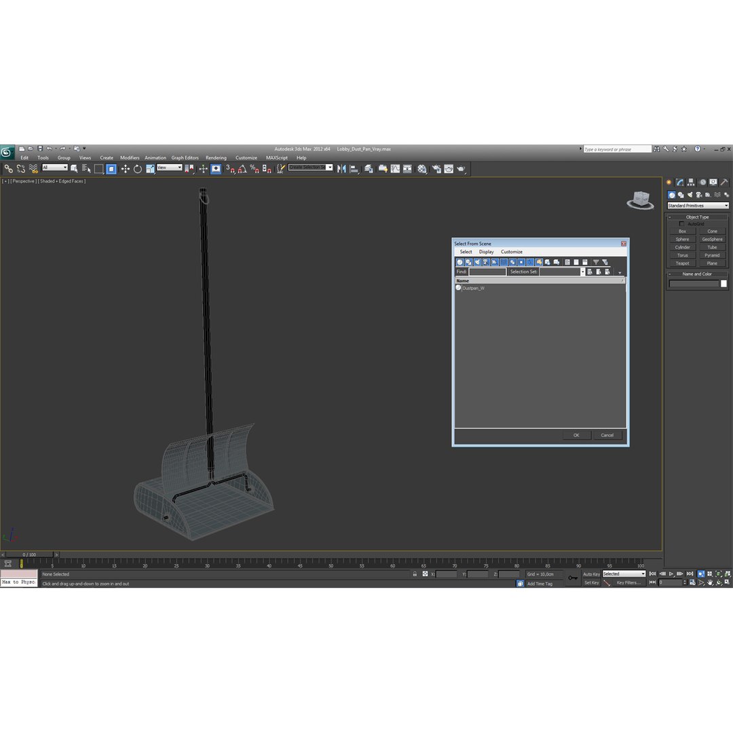This screenshot has height=733, width=733.
Task: Toggle Spinner Snap
Action: [x=267, y=169]
